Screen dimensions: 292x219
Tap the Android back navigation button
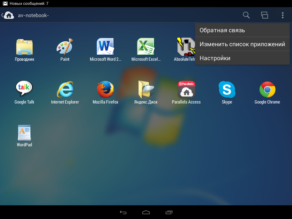tap(123, 212)
